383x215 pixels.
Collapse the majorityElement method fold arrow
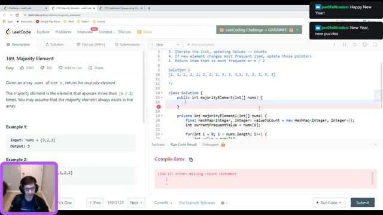(x=162, y=97)
